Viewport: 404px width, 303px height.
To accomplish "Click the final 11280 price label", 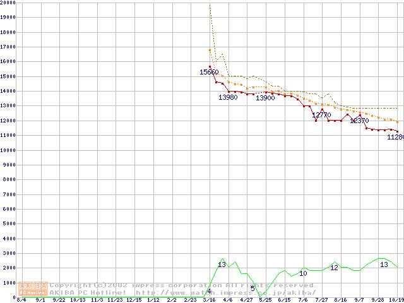I will pos(395,137).
